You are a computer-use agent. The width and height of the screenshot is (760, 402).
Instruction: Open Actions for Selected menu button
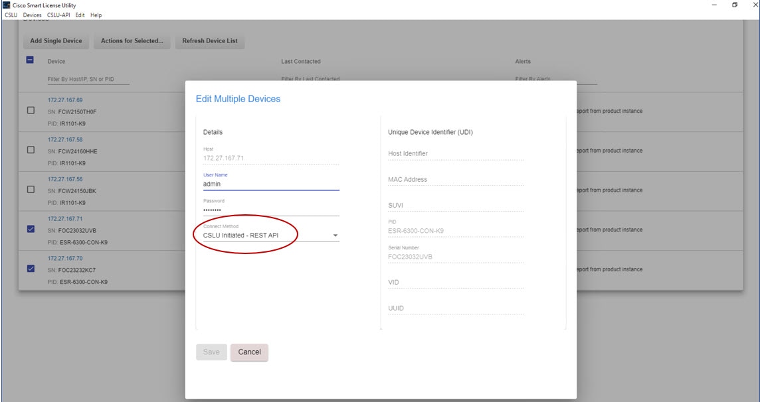132,41
